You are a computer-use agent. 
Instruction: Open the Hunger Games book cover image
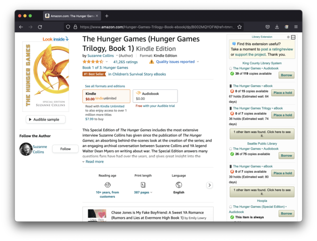[46, 76]
